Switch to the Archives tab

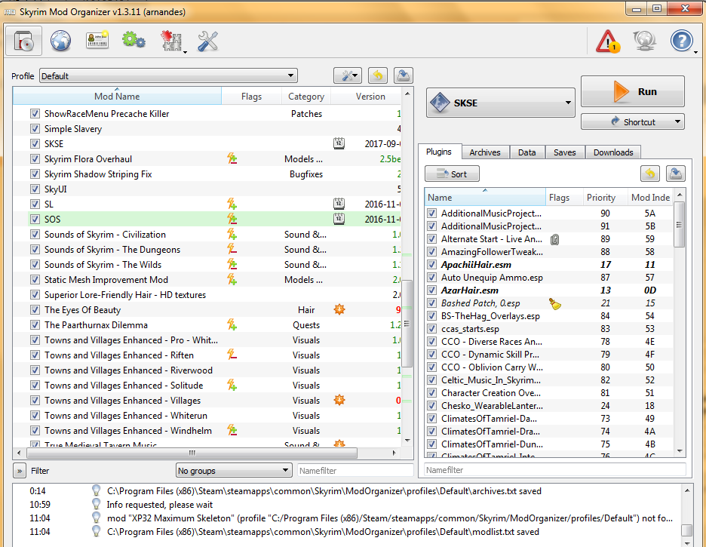tap(485, 152)
